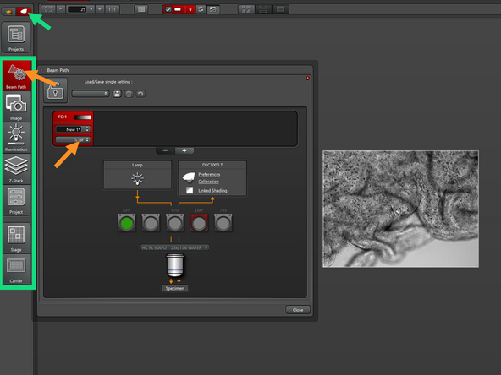Click the objective lens icon
Screen dimensions: 501x375
(x=175, y=265)
